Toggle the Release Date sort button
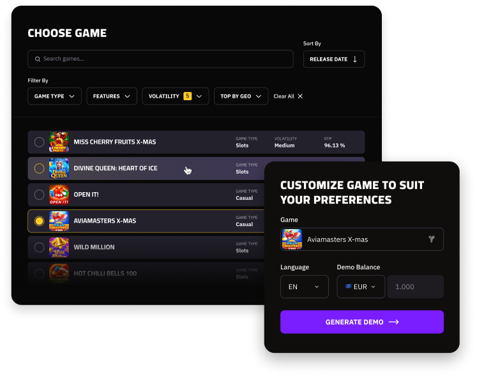Viewport: 477px width, 376px height. coord(333,59)
